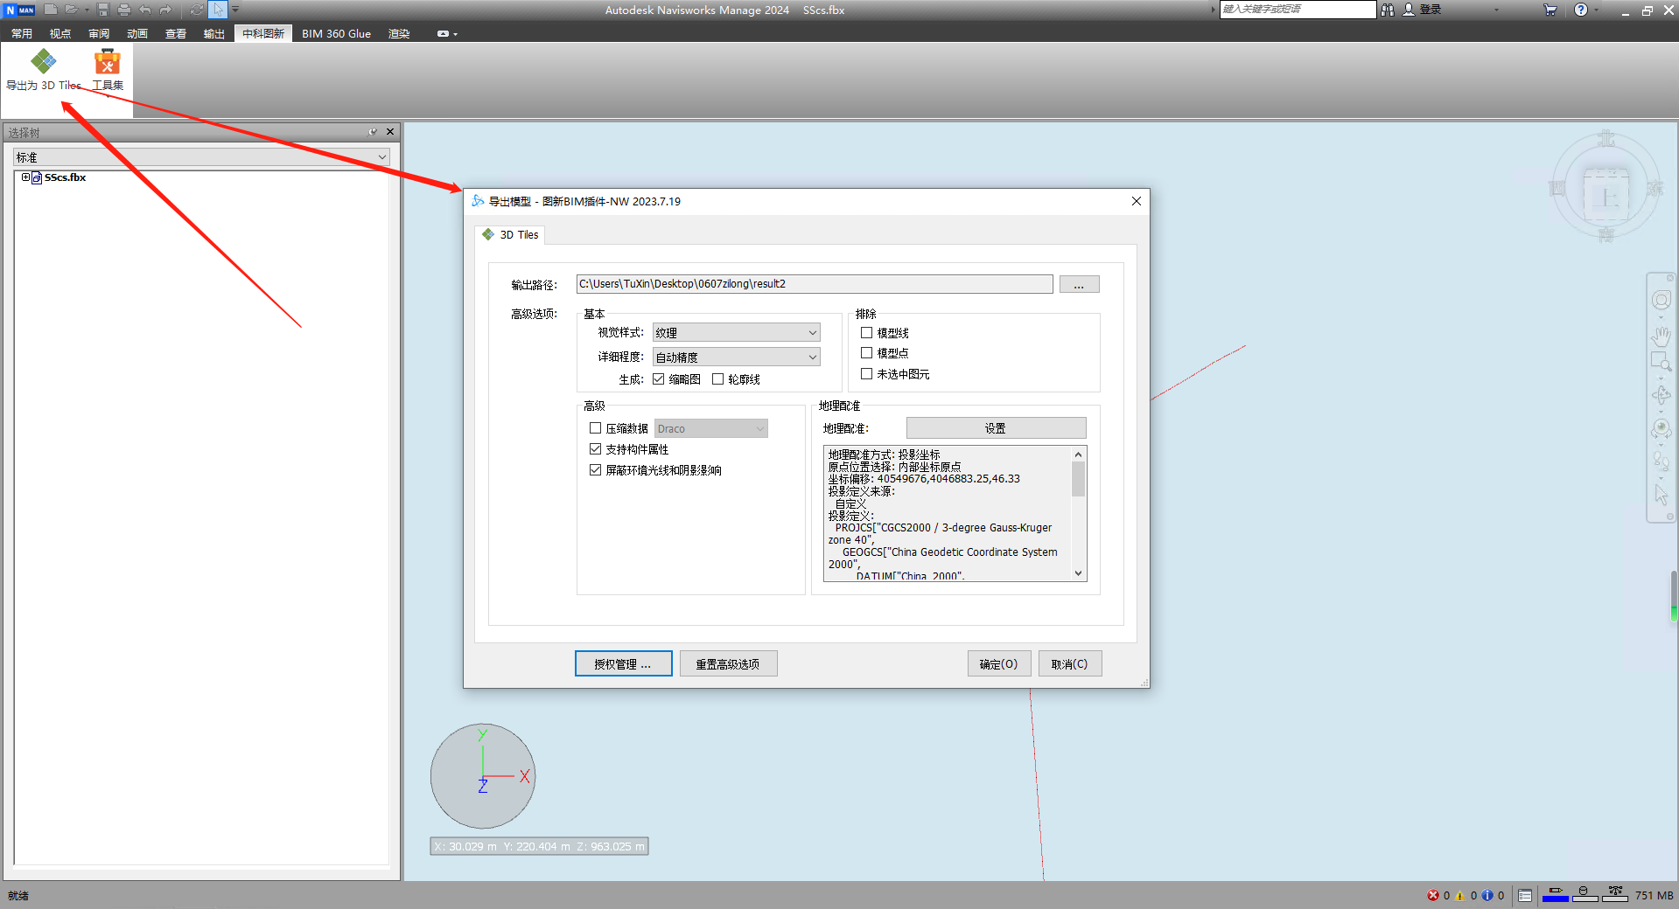Open the customize quick access toolbar dropdown
This screenshot has width=1679, height=909.
235,10
